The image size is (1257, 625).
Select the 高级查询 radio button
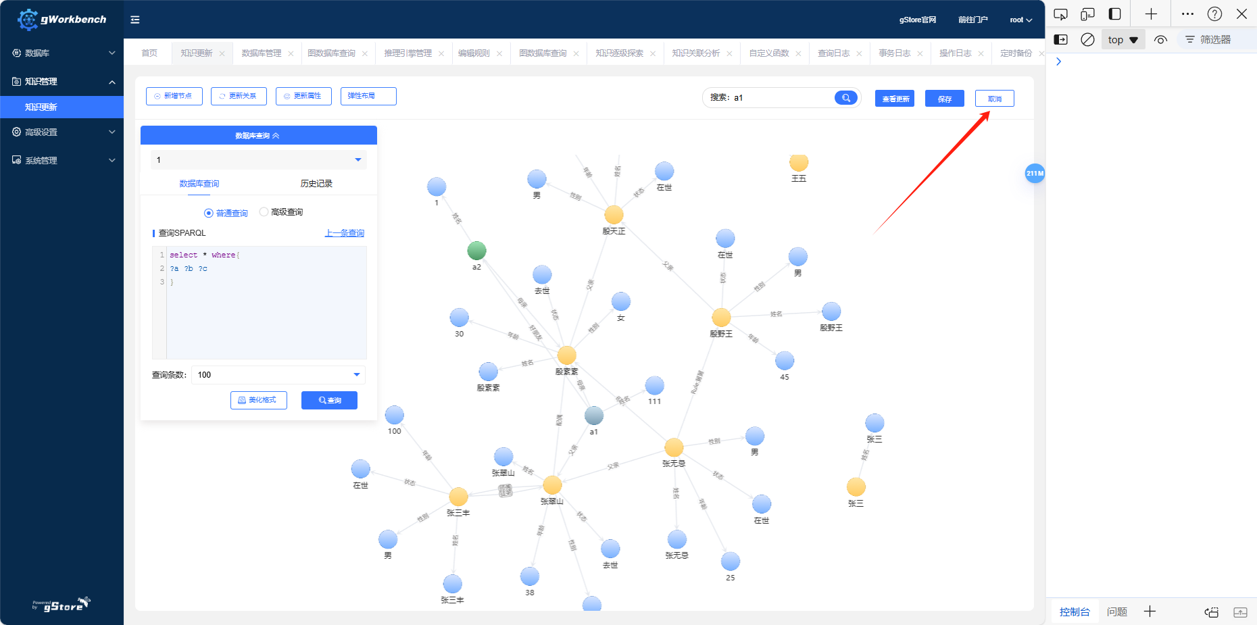pyautogui.click(x=264, y=212)
